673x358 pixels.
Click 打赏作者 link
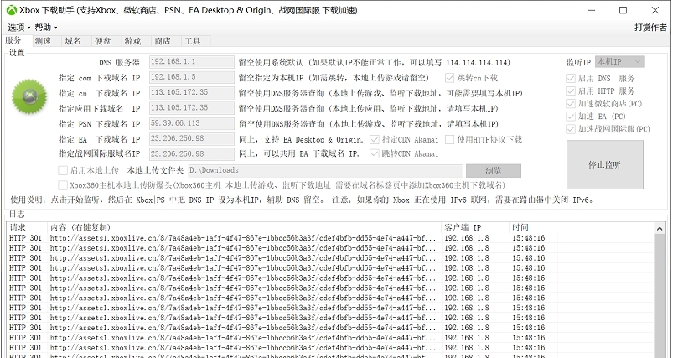tap(650, 28)
